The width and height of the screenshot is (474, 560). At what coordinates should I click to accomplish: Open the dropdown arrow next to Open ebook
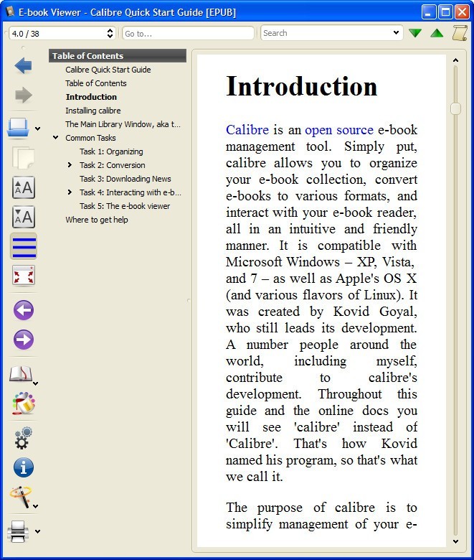pos(37,129)
